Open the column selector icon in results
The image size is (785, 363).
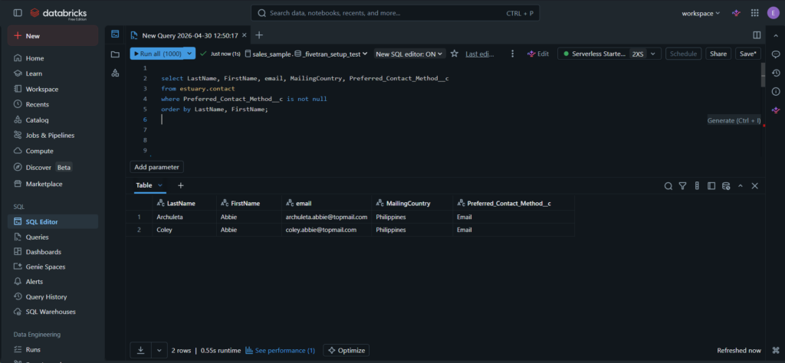[697, 186]
